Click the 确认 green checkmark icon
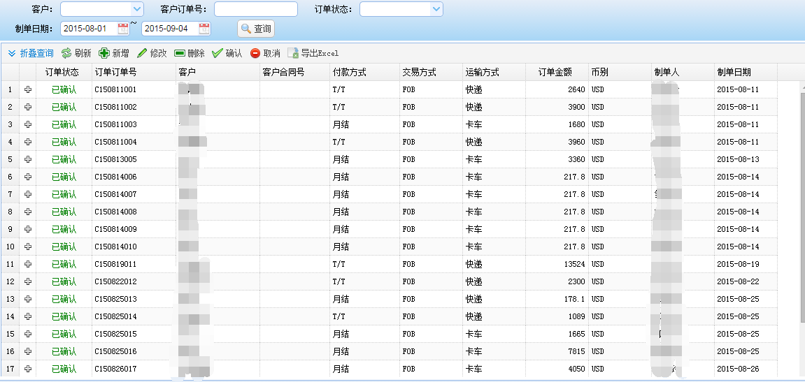This screenshot has height=382, width=805. [218, 53]
